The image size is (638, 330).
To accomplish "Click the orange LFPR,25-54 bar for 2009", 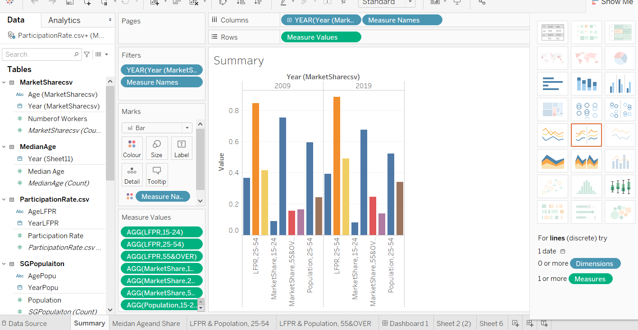I will coord(255,169).
